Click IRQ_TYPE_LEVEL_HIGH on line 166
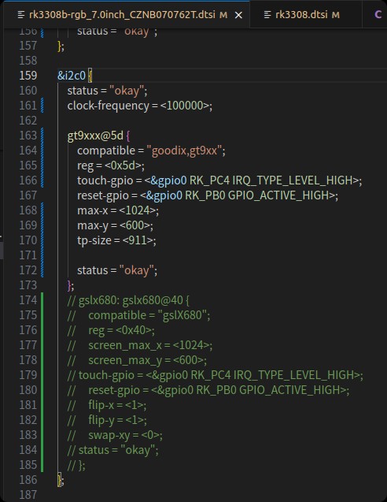This screenshot has width=387, height=502. 292,180
